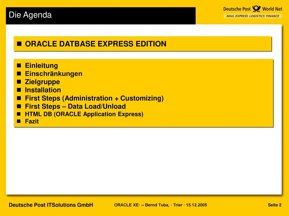Click footer text "Deutsche Post ITSolutions GmbH"

tap(51, 205)
